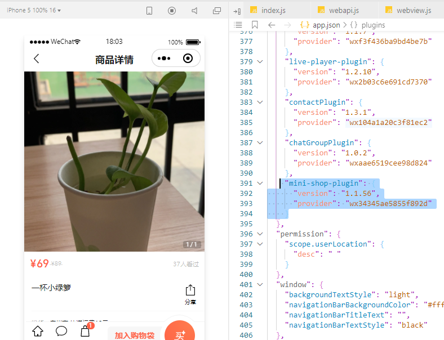Click the 1/1 image counter badge

(x=192, y=244)
